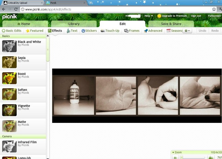
Task: Click the Sign out link
Action: (x=196, y=16)
